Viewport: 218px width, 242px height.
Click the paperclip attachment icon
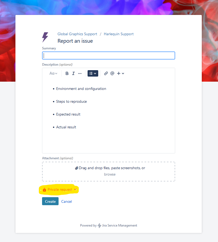tap(76, 168)
